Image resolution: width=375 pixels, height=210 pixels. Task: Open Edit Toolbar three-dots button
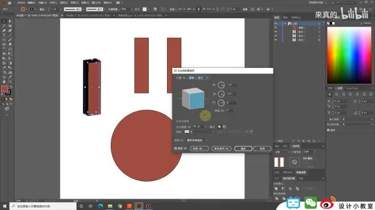[7, 115]
